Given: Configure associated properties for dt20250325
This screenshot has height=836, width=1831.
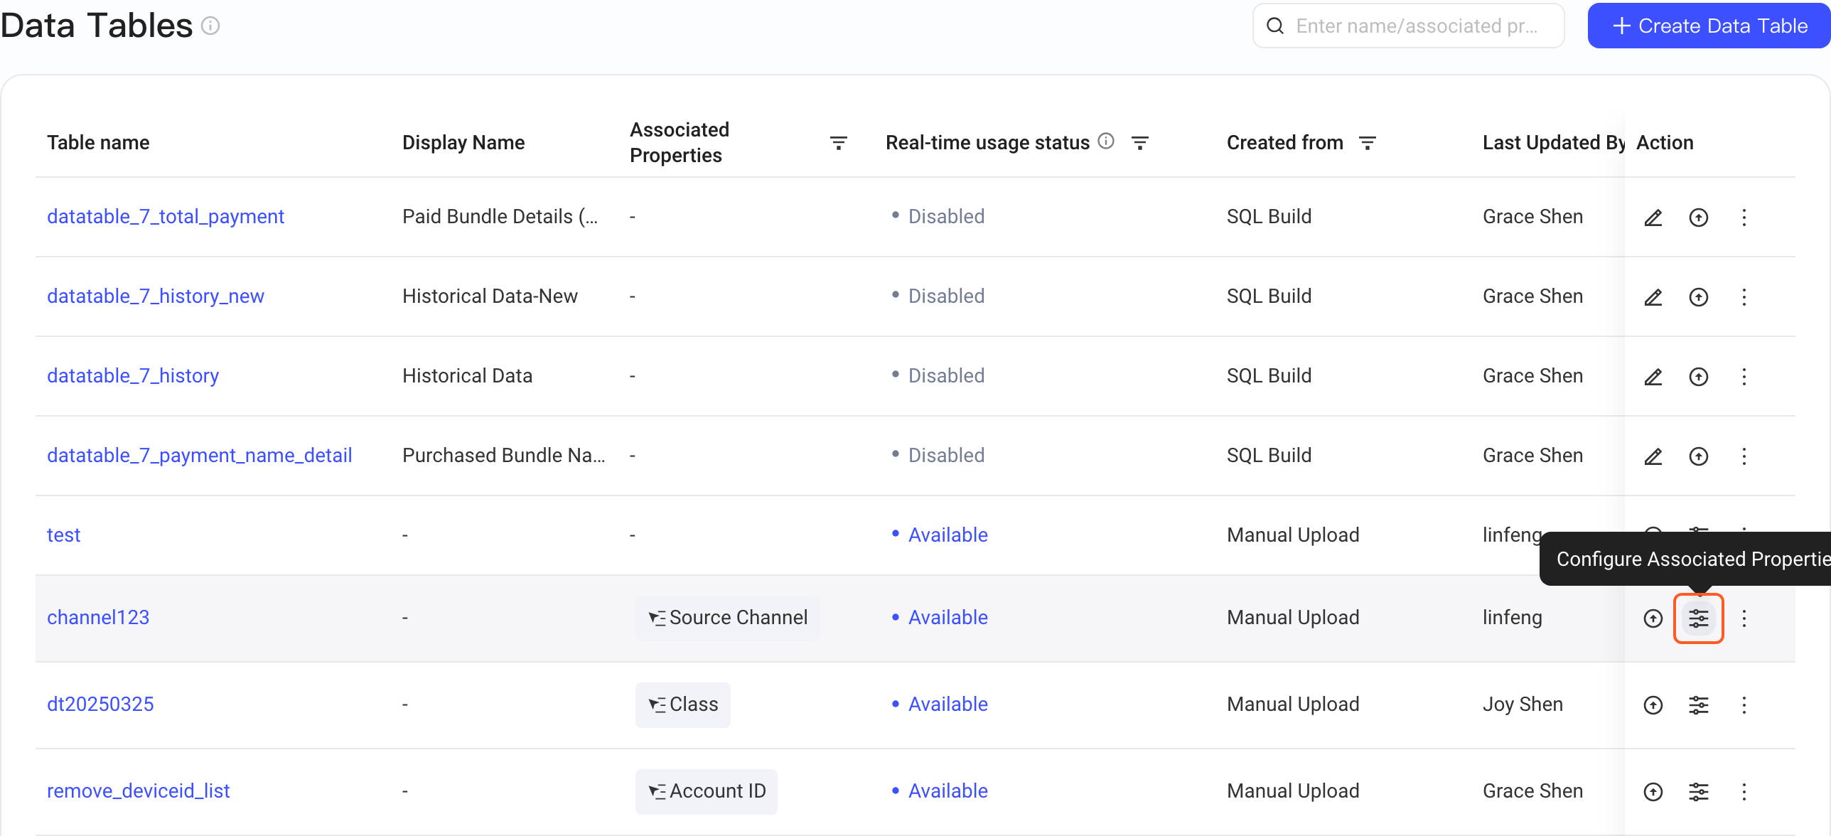Looking at the screenshot, I should click(x=1699, y=705).
